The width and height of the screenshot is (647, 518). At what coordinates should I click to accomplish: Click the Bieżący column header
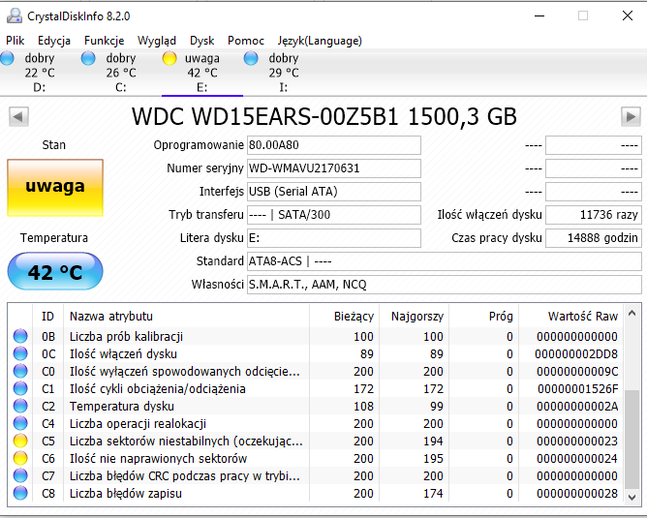[344, 317]
